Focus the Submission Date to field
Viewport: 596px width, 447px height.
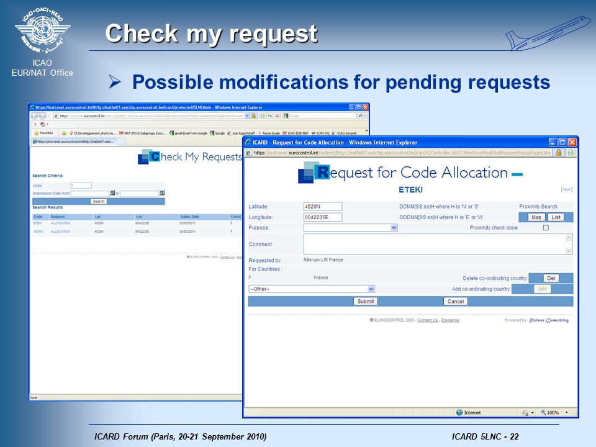(x=139, y=194)
